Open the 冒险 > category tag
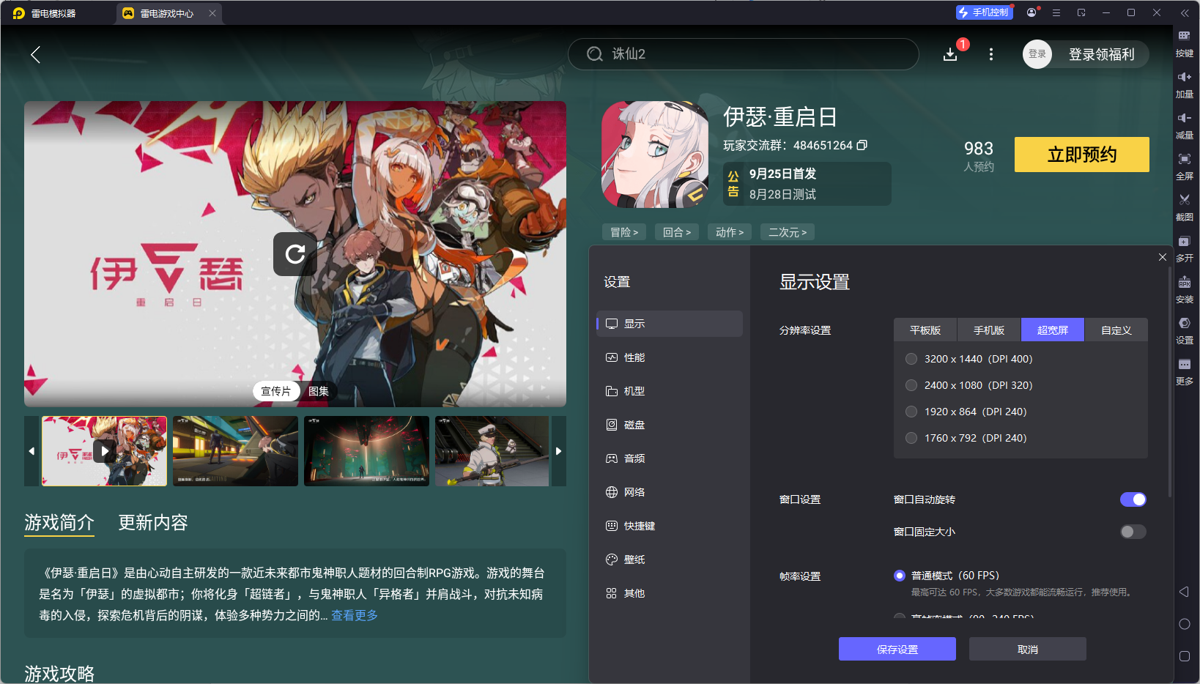The height and width of the screenshot is (684, 1200). point(624,232)
